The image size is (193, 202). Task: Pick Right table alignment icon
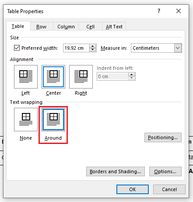coord(81,77)
